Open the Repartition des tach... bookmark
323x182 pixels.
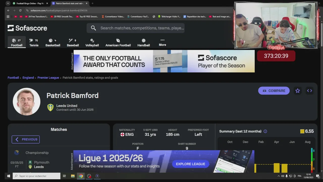[195, 17]
